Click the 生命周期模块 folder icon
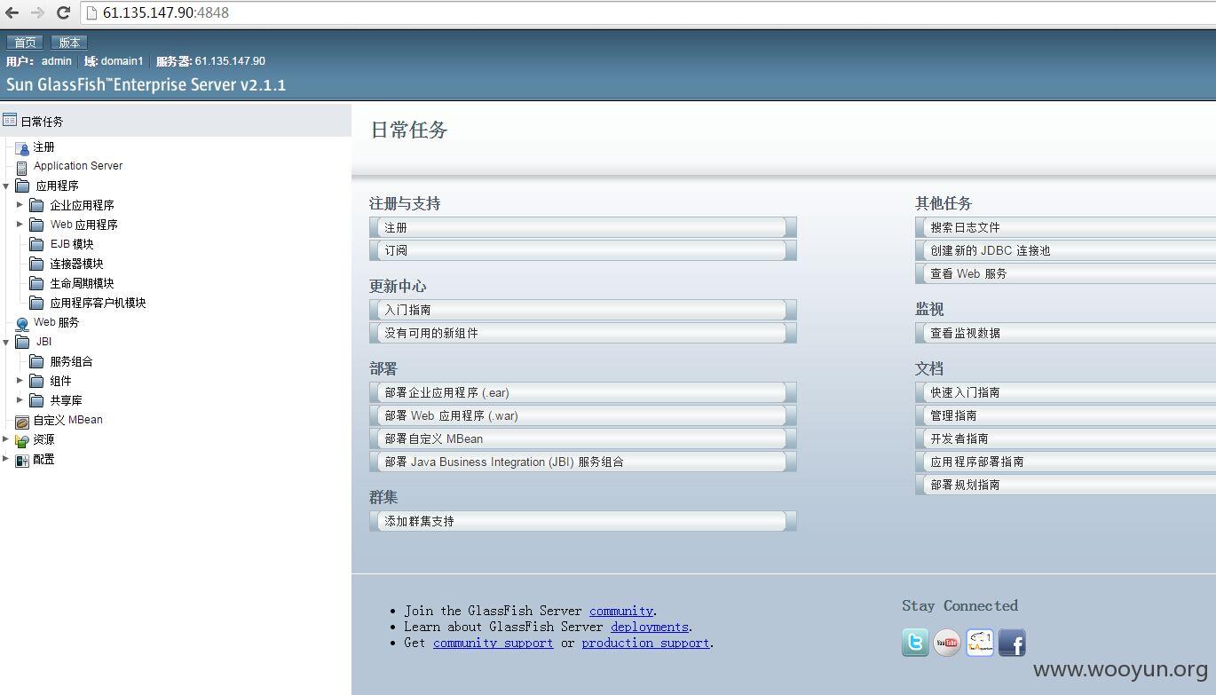This screenshot has height=695, width=1216. [36, 283]
